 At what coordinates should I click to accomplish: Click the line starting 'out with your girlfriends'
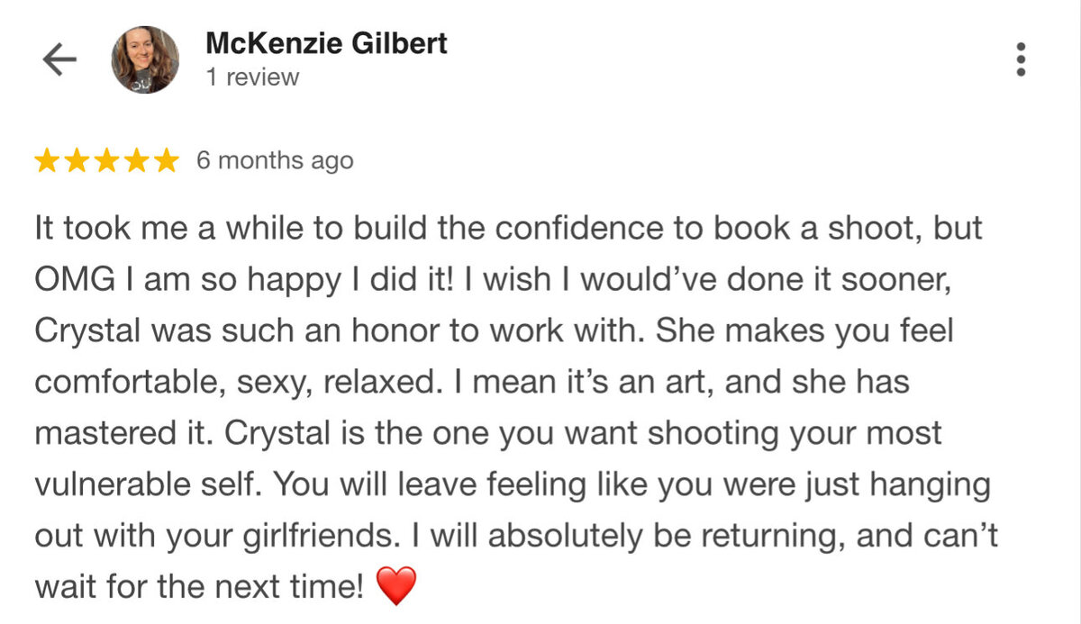click(x=516, y=537)
